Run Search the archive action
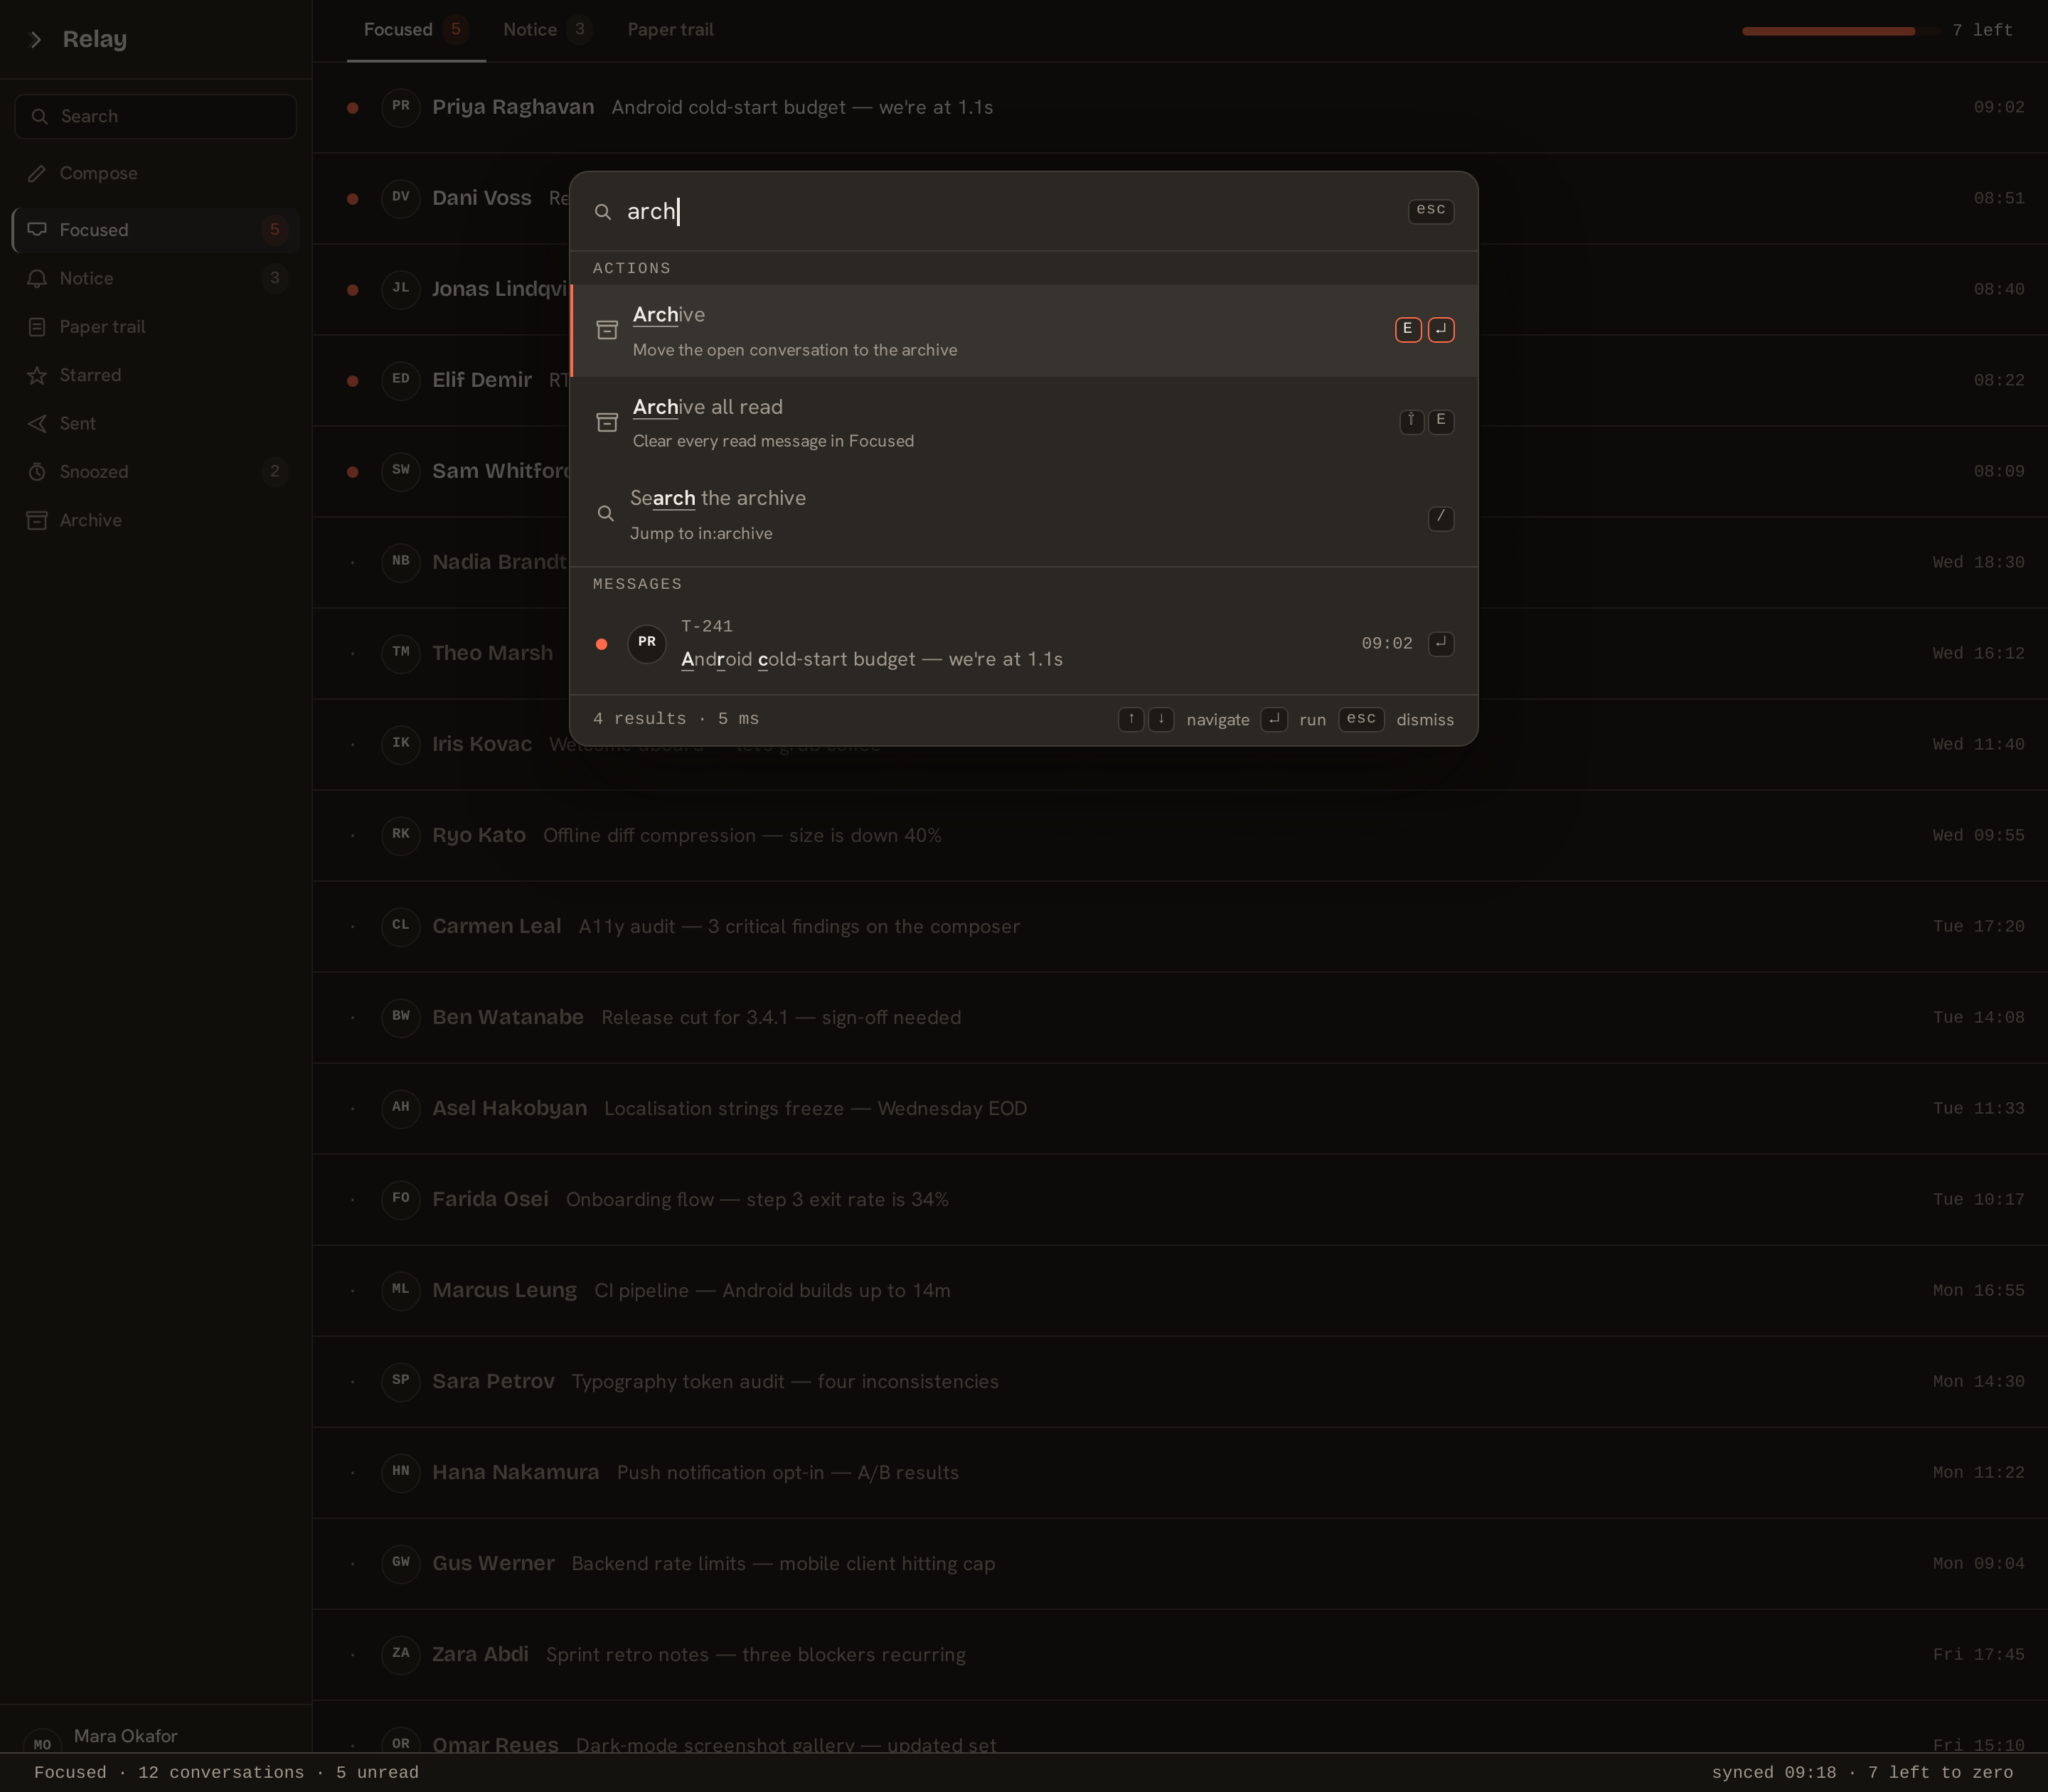 1024,514
